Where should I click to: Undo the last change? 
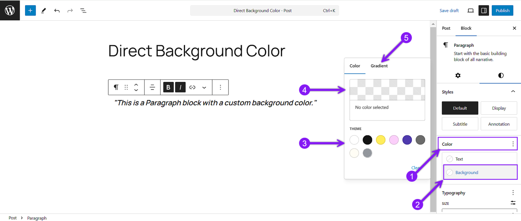(x=57, y=10)
